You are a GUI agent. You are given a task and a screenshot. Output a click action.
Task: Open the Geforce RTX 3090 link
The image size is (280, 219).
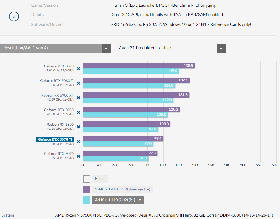tap(59, 66)
